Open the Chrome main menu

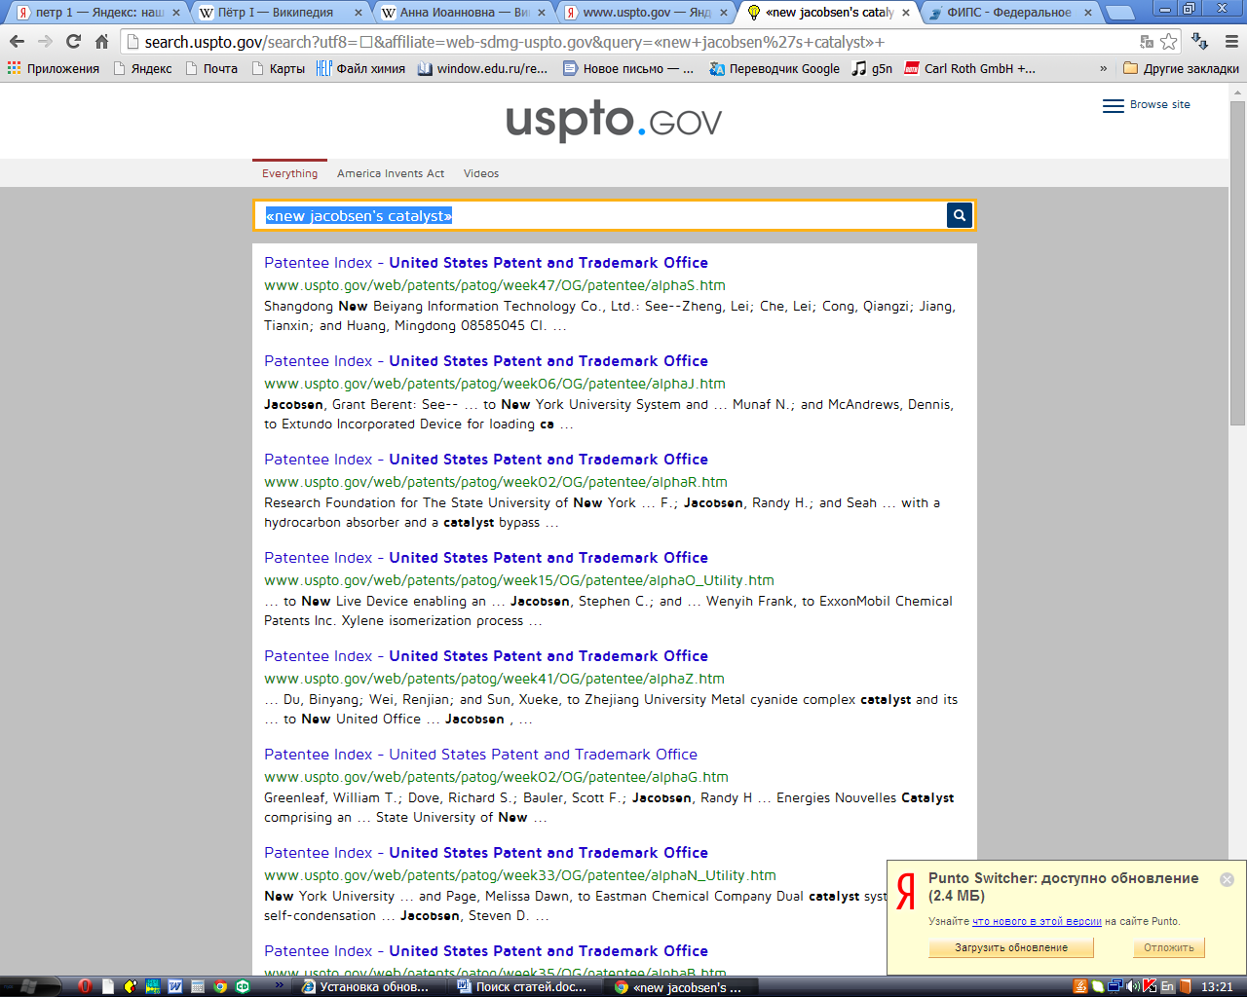1231,42
